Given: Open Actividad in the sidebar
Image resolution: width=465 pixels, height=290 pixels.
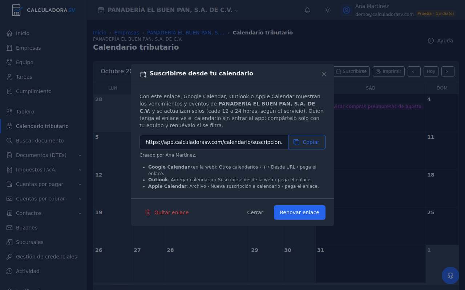Looking at the screenshot, I should [44, 271].
